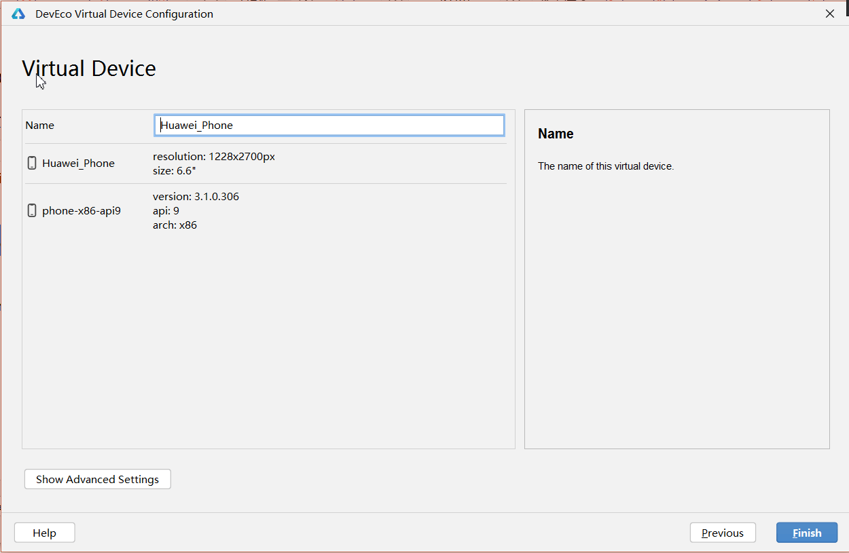Click the api: 9 text
The image size is (849, 553).
pos(166,210)
